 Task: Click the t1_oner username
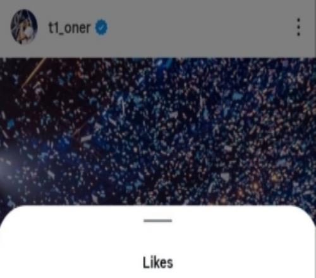tap(70, 28)
